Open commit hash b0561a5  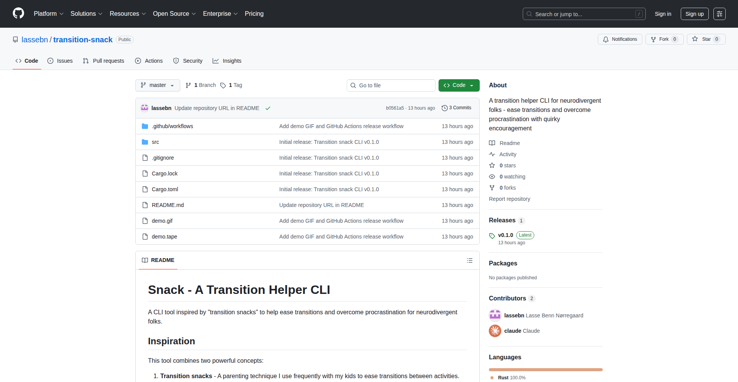click(395, 108)
